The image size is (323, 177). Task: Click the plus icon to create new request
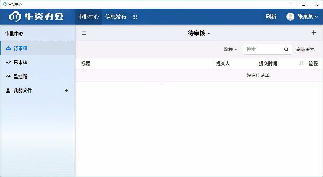pos(314,32)
